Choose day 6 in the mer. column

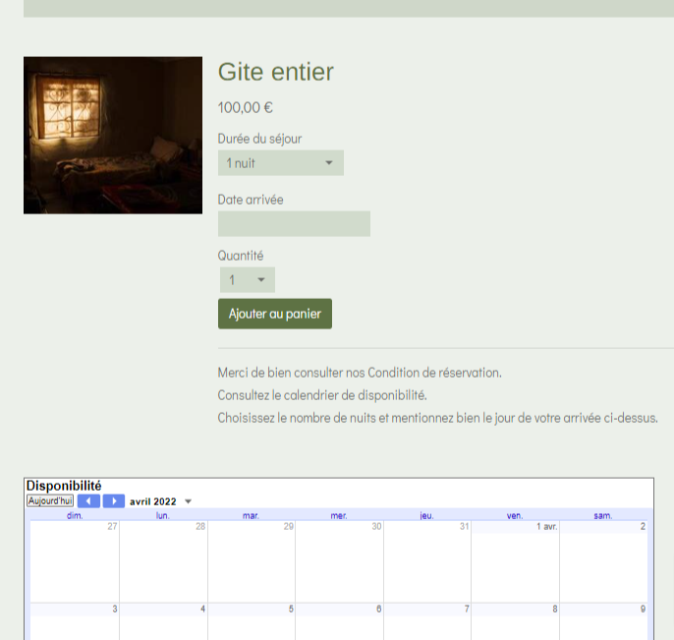339,621
